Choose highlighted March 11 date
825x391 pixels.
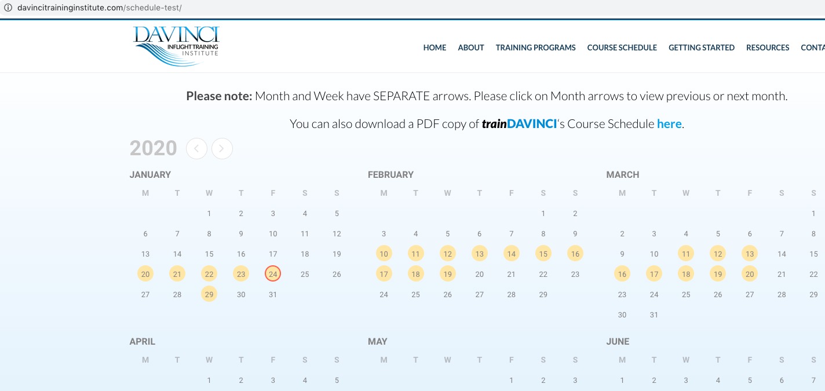[686, 254]
